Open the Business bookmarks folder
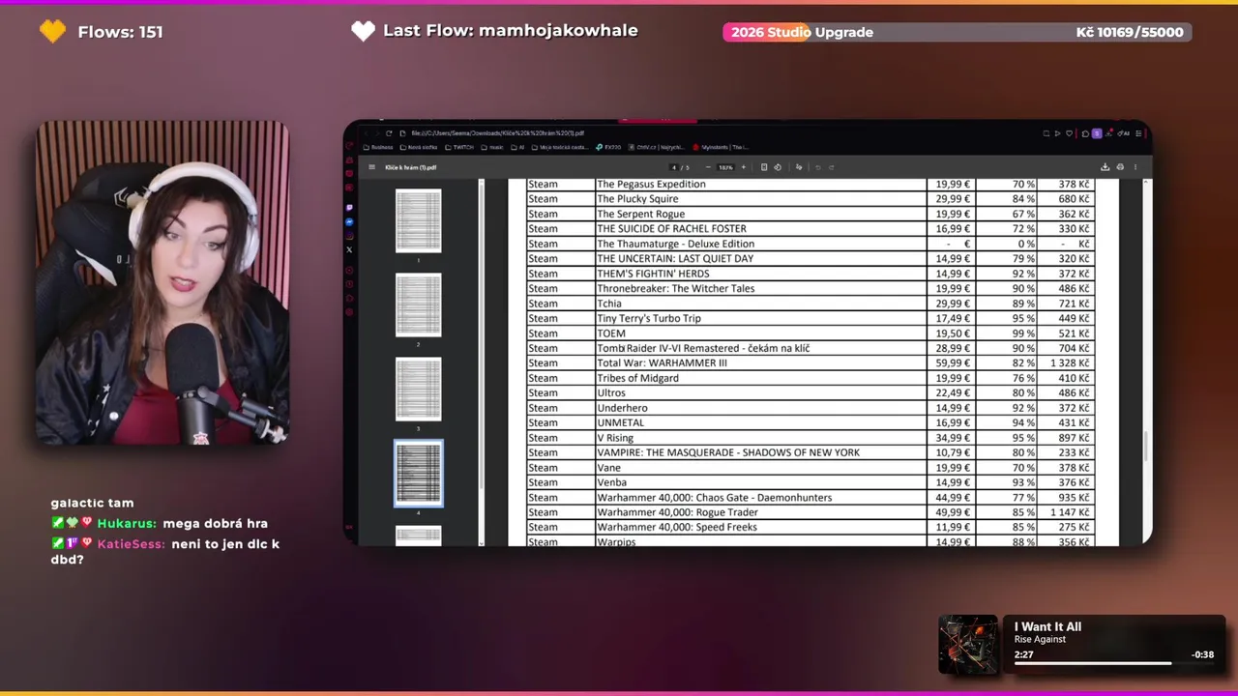The width and height of the screenshot is (1238, 696). click(377, 147)
